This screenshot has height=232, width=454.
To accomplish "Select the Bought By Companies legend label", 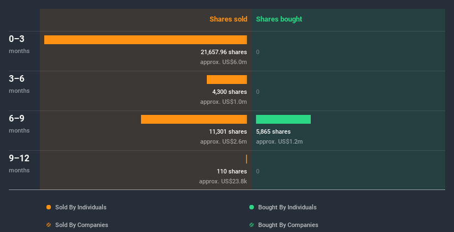I will click(288, 225).
